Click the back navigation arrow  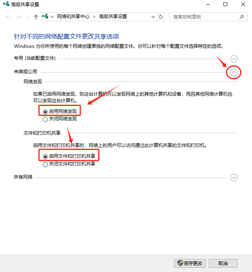point(8,17)
